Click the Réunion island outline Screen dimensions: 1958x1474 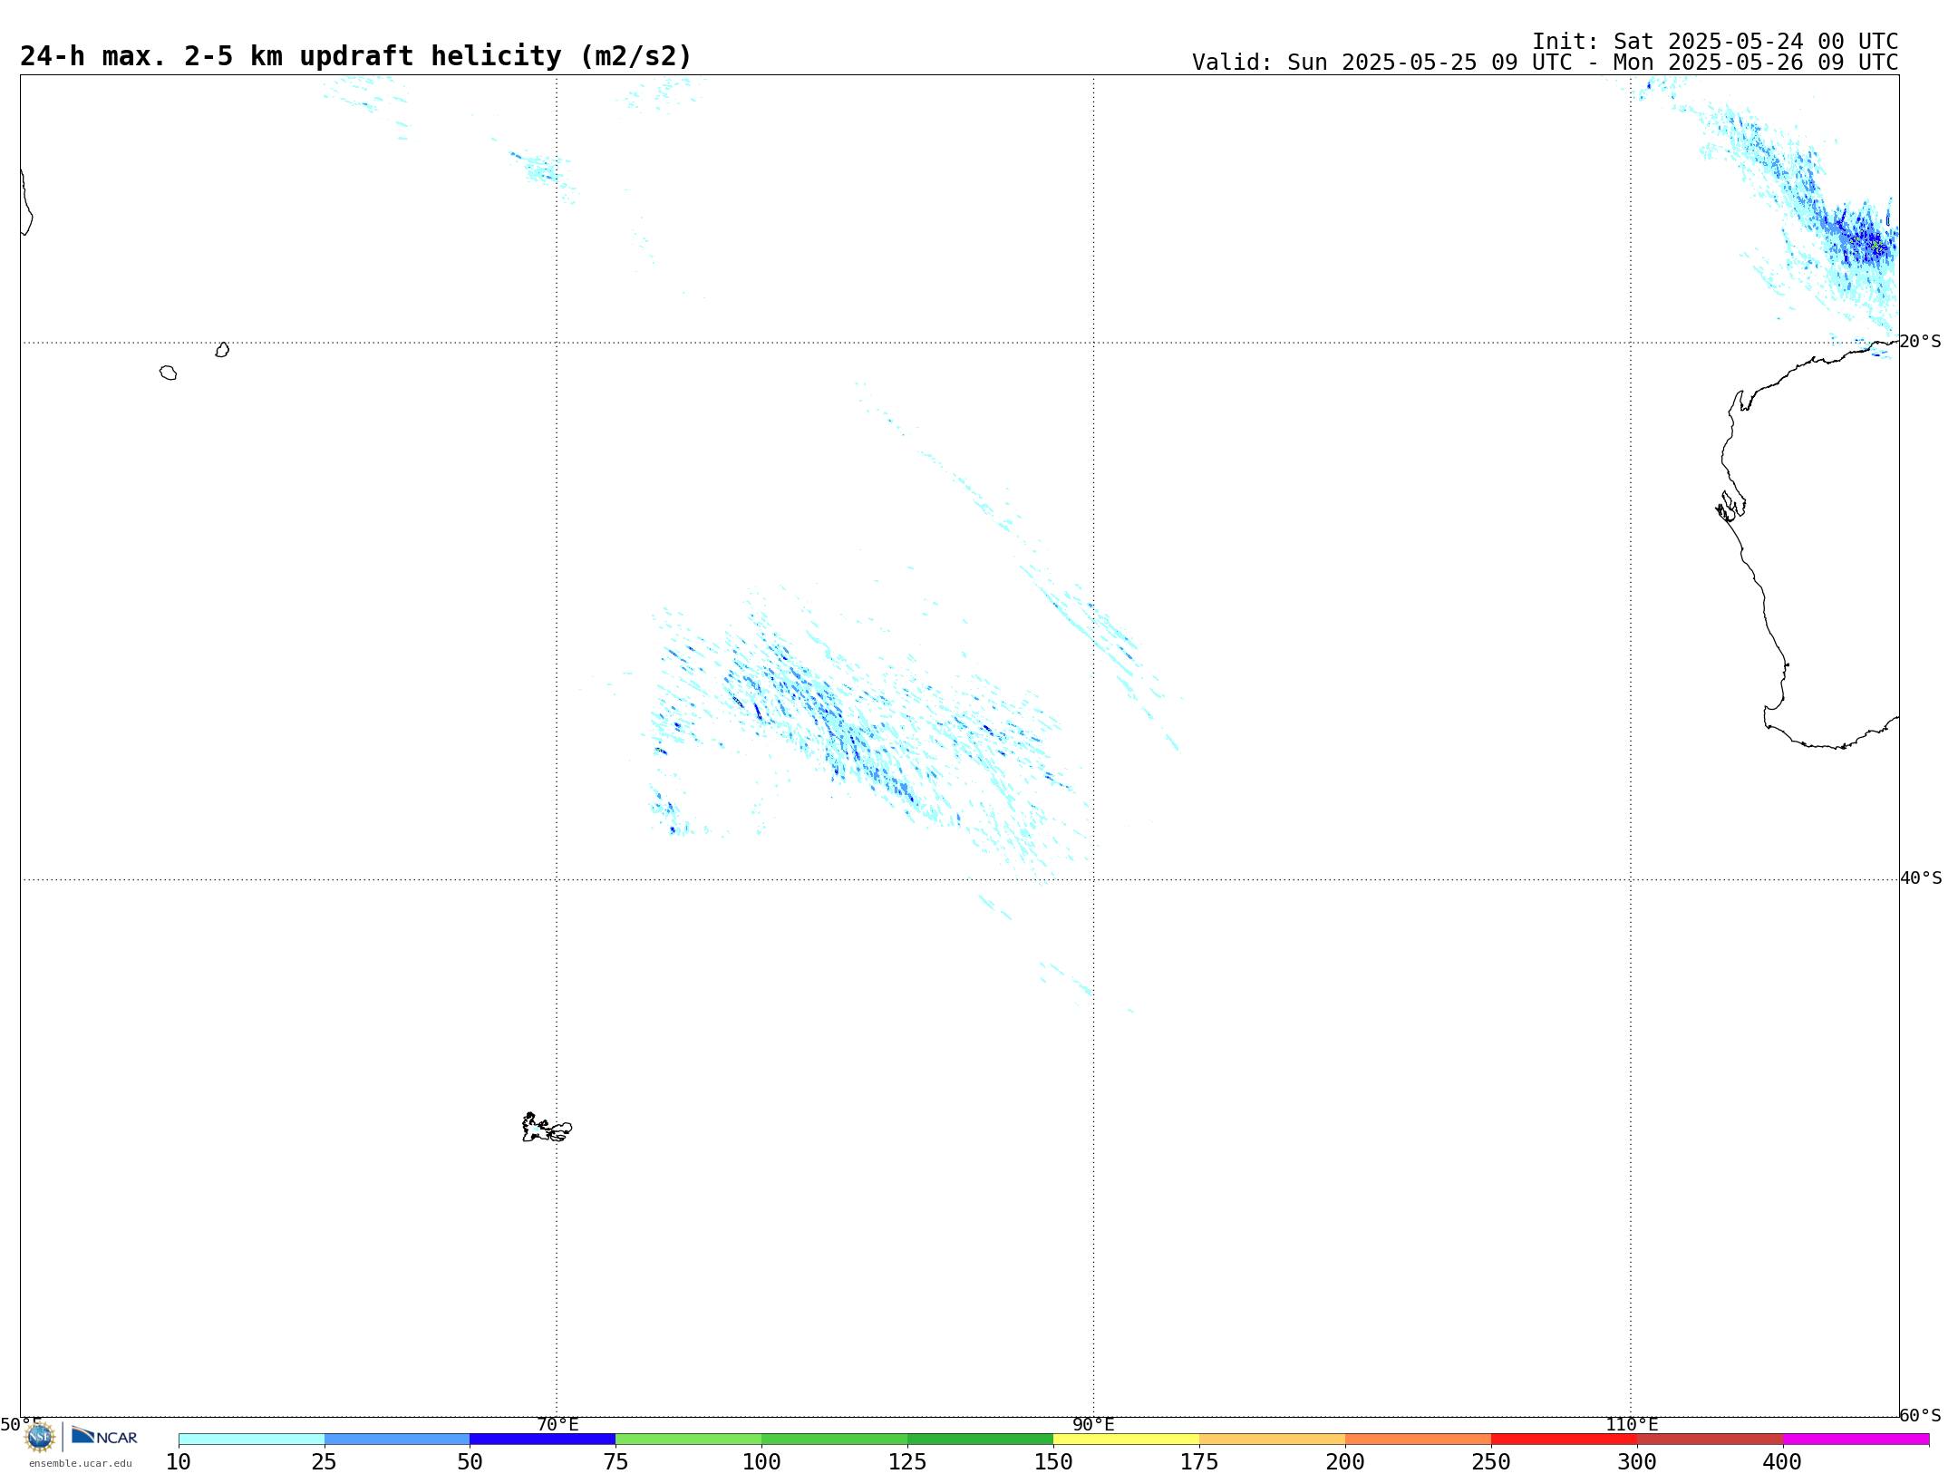[168, 373]
